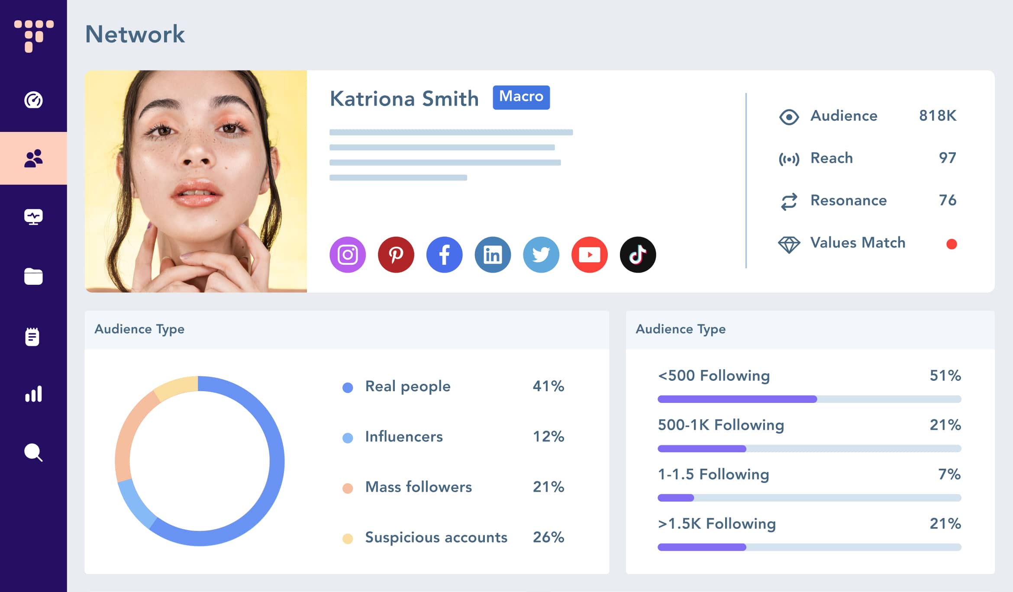Click the Real people label
Viewport: 1013px width, 592px height.
(408, 386)
